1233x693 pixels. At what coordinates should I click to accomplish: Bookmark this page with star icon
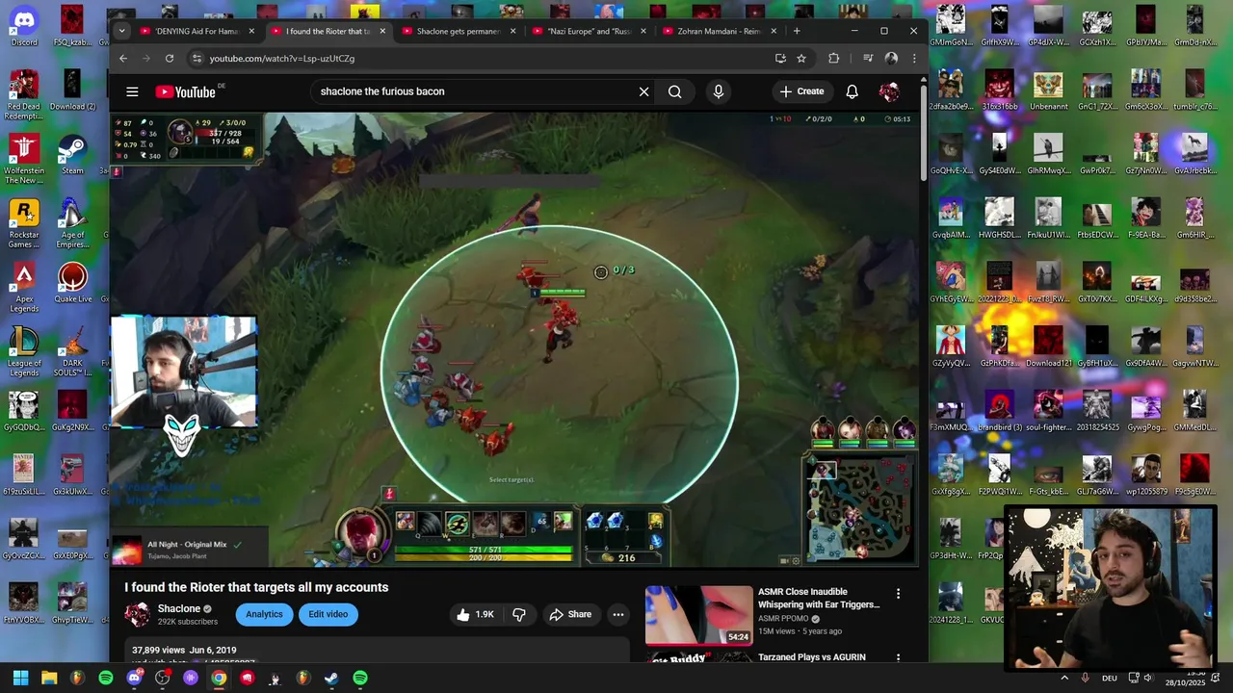click(800, 58)
